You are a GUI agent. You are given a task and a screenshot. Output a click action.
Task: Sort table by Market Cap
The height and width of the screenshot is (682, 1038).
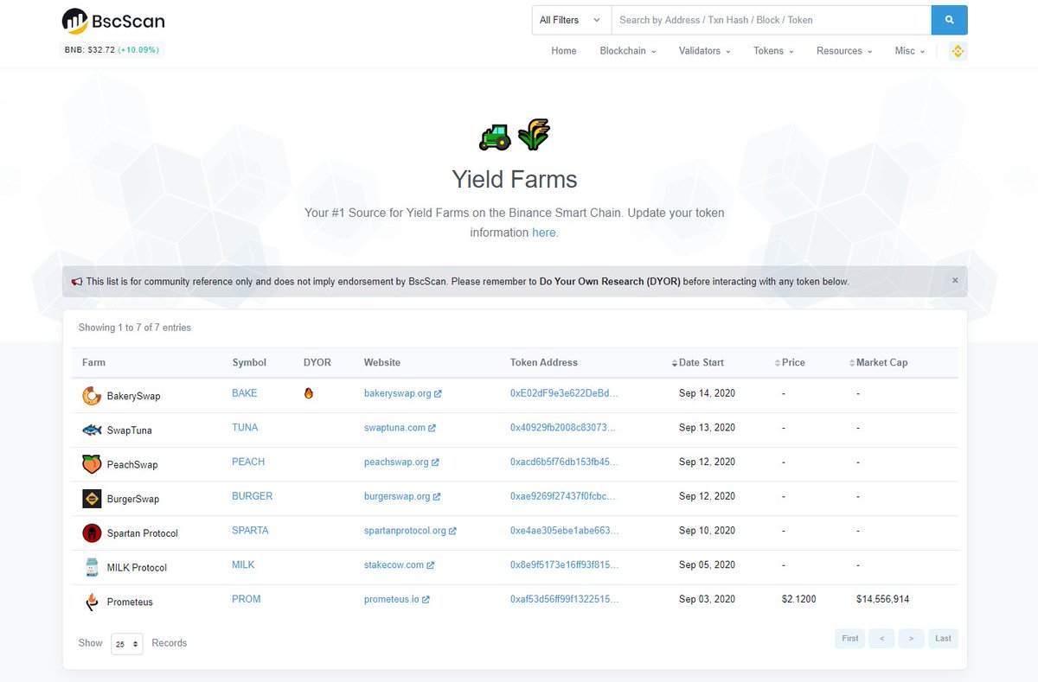878,363
